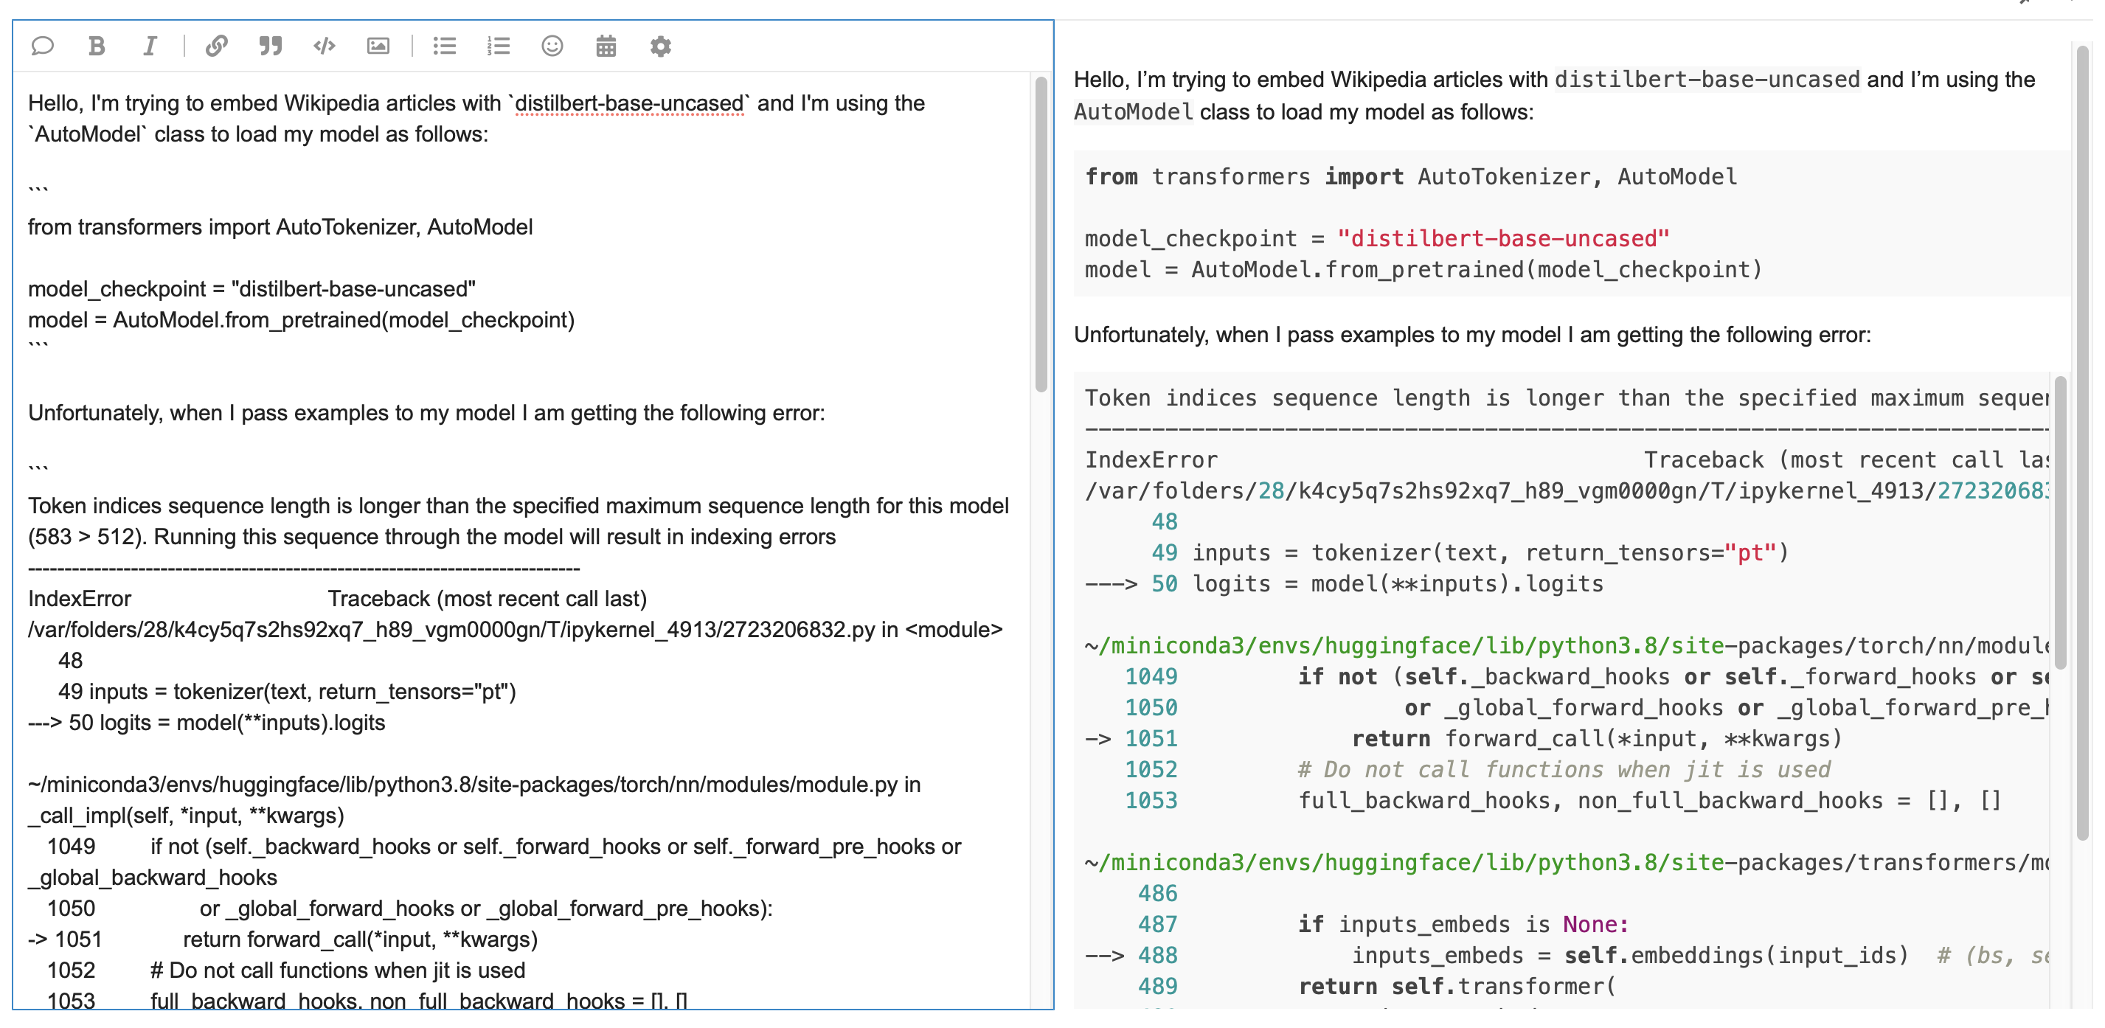Image resolution: width=2105 pixels, height=1028 pixels.
Task: Open the emoji picker
Action: [x=552, y=46]
